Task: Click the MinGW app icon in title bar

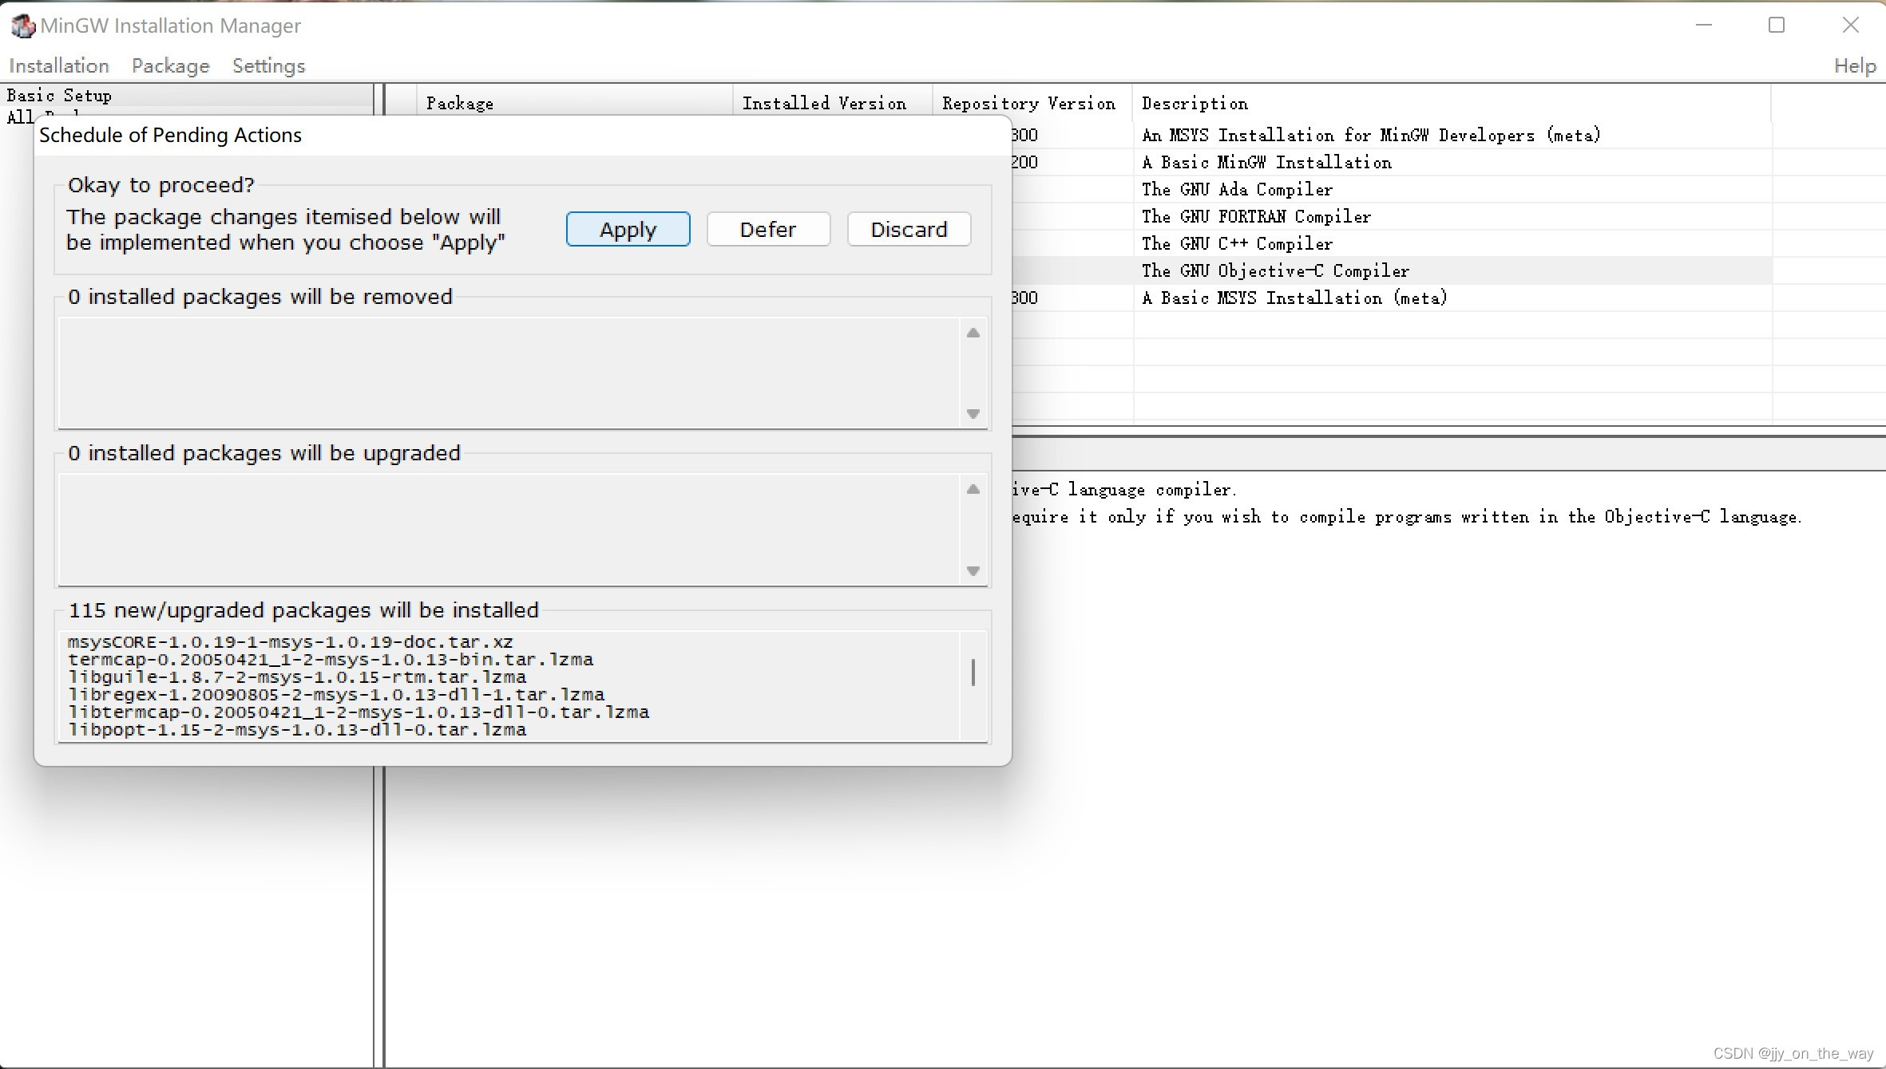Action: coord(22,26)
